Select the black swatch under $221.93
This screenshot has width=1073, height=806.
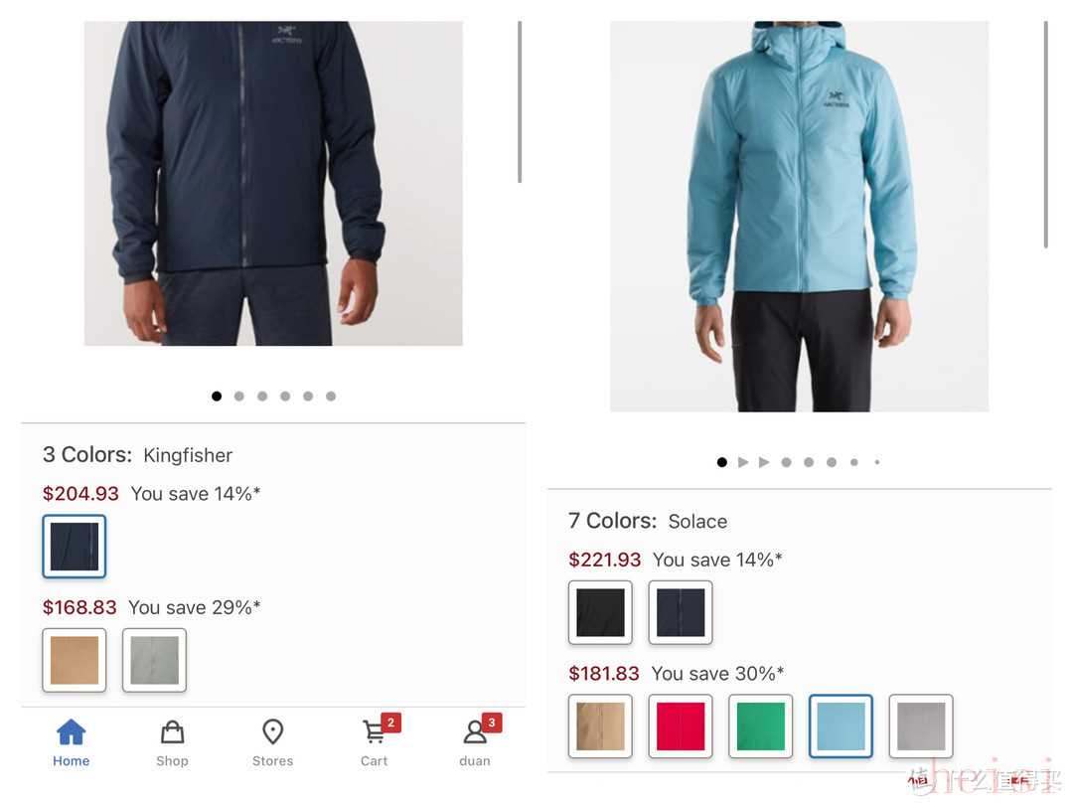point(600,613)
